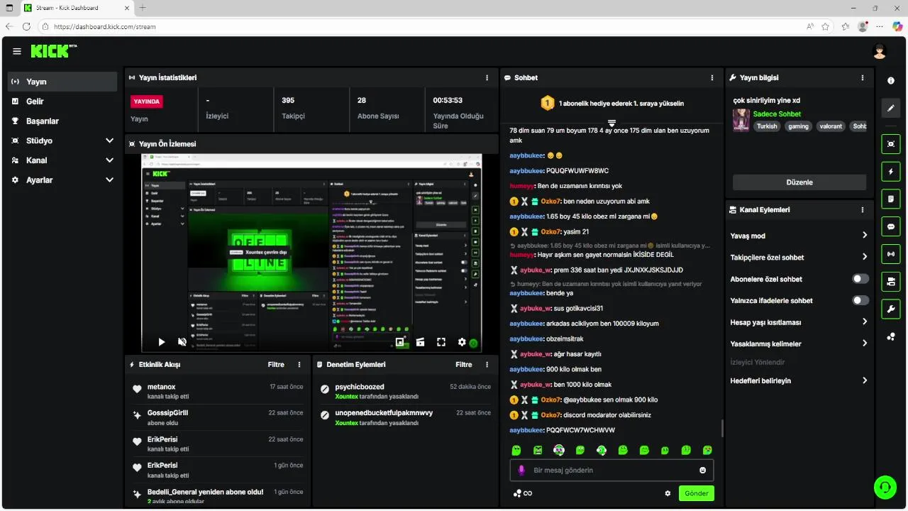
Task: Open the chat settings gear next to Gönder
Action: (x=668, y=493)
